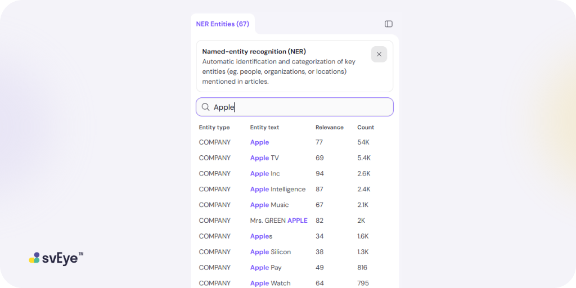This screenshot has width=576, height=288.
Task: Sort by Entity text column header
Action: 264,128
